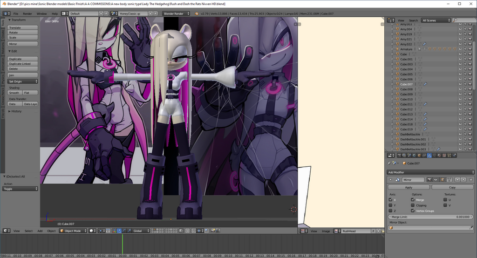Open the Constraints properties tab (chain icon)
477x258 pixels.
(424, 155)
